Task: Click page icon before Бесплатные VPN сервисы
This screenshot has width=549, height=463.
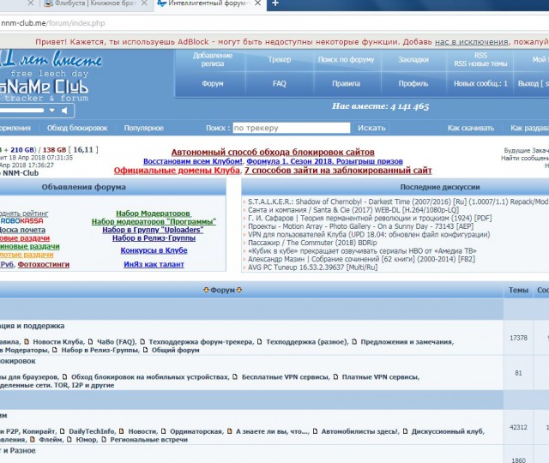Action: tap(235, 376)
